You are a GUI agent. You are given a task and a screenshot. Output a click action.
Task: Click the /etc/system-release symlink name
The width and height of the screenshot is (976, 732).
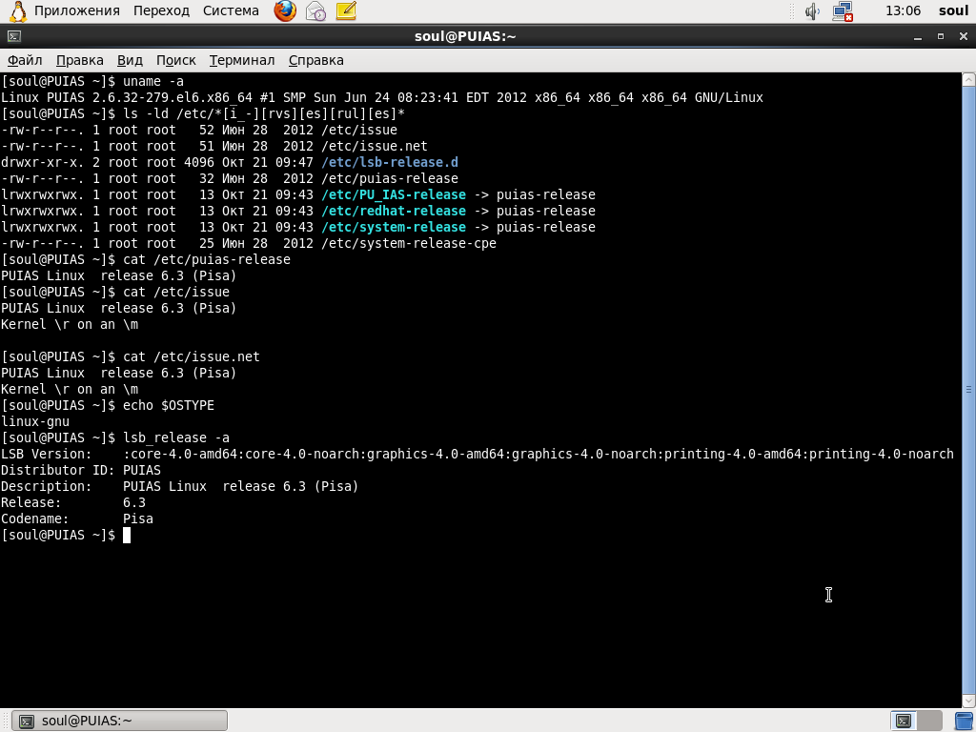[394, 227]
